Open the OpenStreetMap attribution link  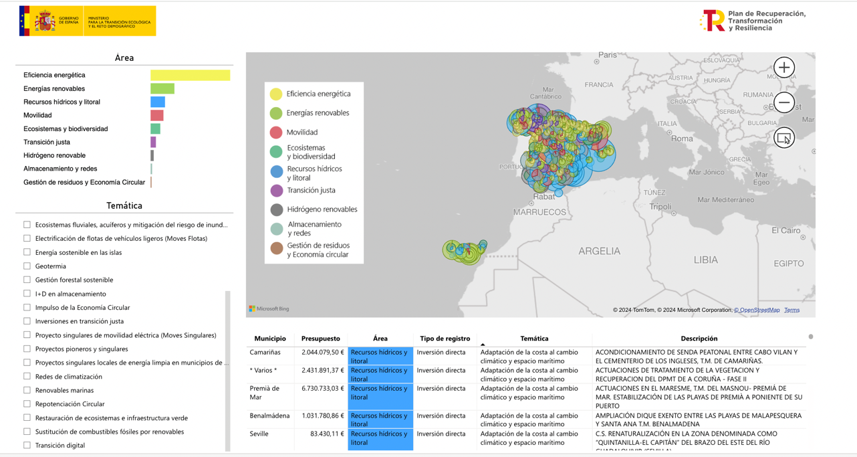757,310
